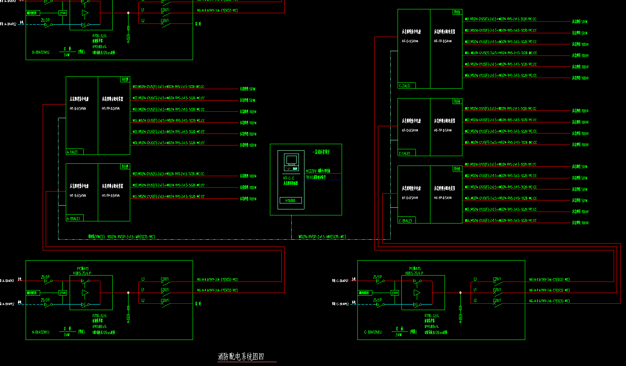The height and width of the screenshot is (366, 626).
Task: Select the B-B1ATZNYJ box label
Action: (x=41, y=52)
